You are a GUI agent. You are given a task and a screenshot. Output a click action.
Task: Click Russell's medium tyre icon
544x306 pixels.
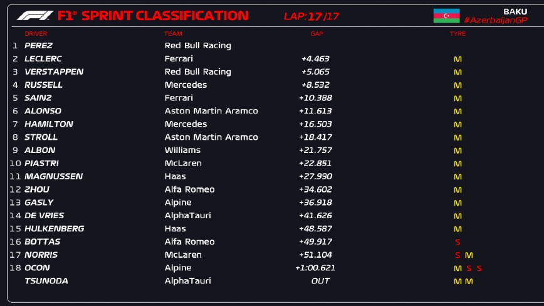tap(458, 85)
